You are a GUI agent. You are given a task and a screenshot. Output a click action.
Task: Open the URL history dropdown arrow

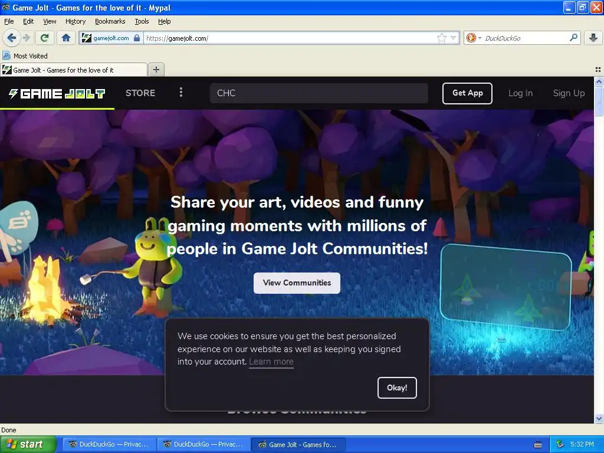coord(454,38)
